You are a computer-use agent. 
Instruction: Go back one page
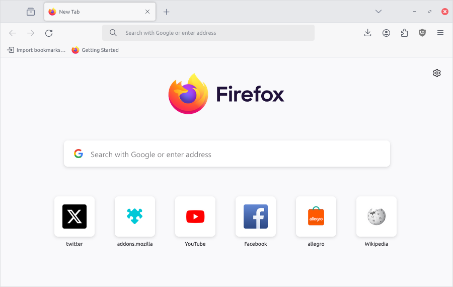[x=13, y=33]
